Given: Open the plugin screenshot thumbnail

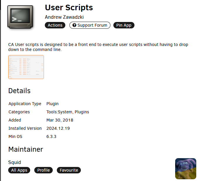Looking at the screenshot, I should click(26, 67).
